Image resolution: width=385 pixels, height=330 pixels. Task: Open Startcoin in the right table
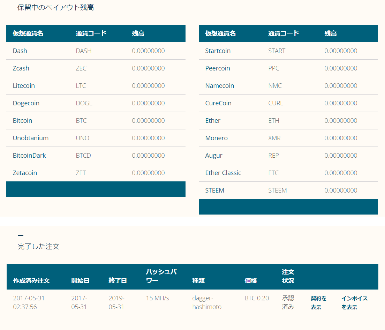pyautogui.click(x=218, y=51)
